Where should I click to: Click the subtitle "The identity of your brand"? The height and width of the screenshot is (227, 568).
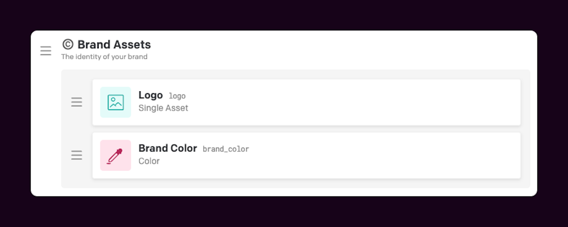105,57
